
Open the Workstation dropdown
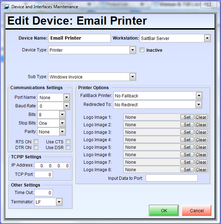click(207, 38)
